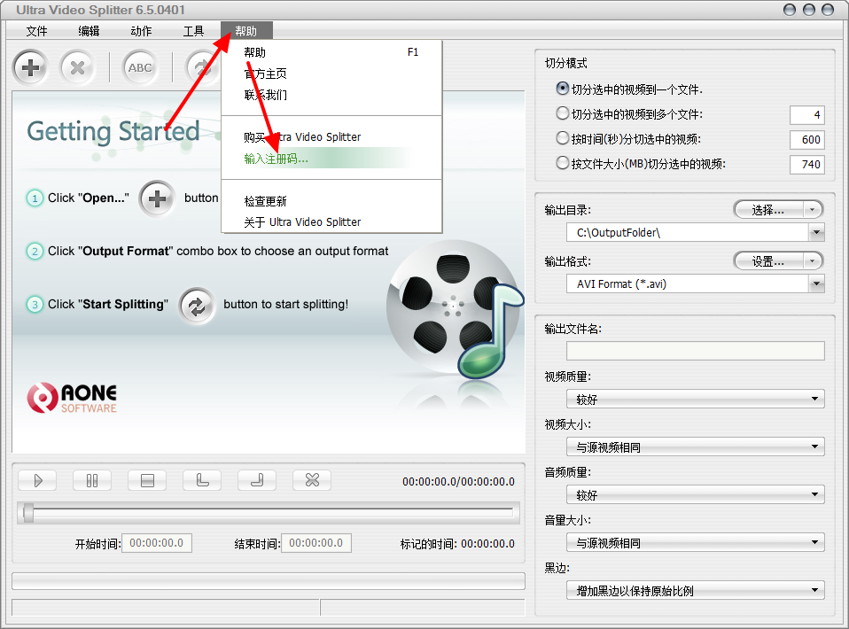Open the 音量大小 dropdown

coord(695,542)
